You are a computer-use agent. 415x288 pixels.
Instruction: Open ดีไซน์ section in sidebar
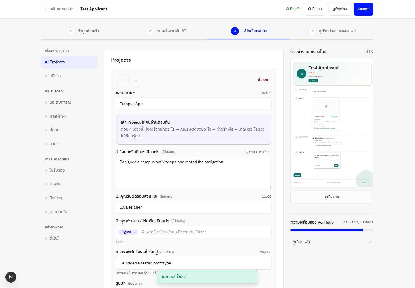69,238
